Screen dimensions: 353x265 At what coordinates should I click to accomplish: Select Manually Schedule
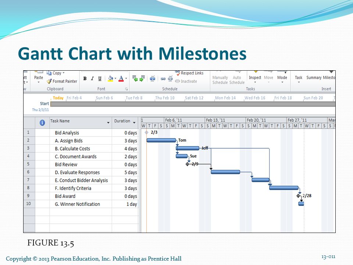pyautogui.click(x=220, y=80)
